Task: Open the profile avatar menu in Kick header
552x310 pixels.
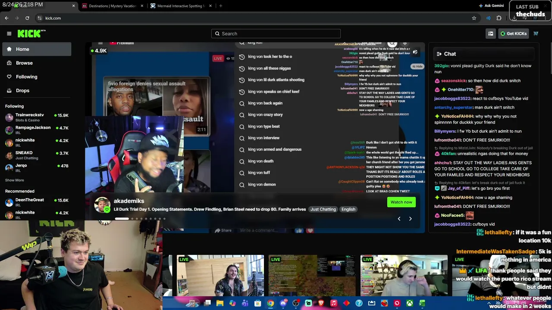Action: (x=536, y=34)
